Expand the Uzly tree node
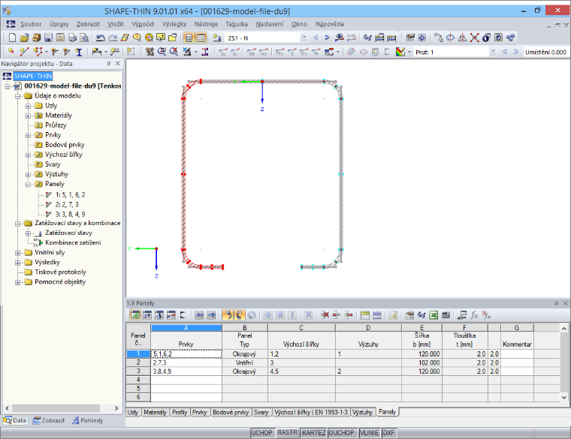The width and height of the screenshot is (571, 439). click(28, 106)
